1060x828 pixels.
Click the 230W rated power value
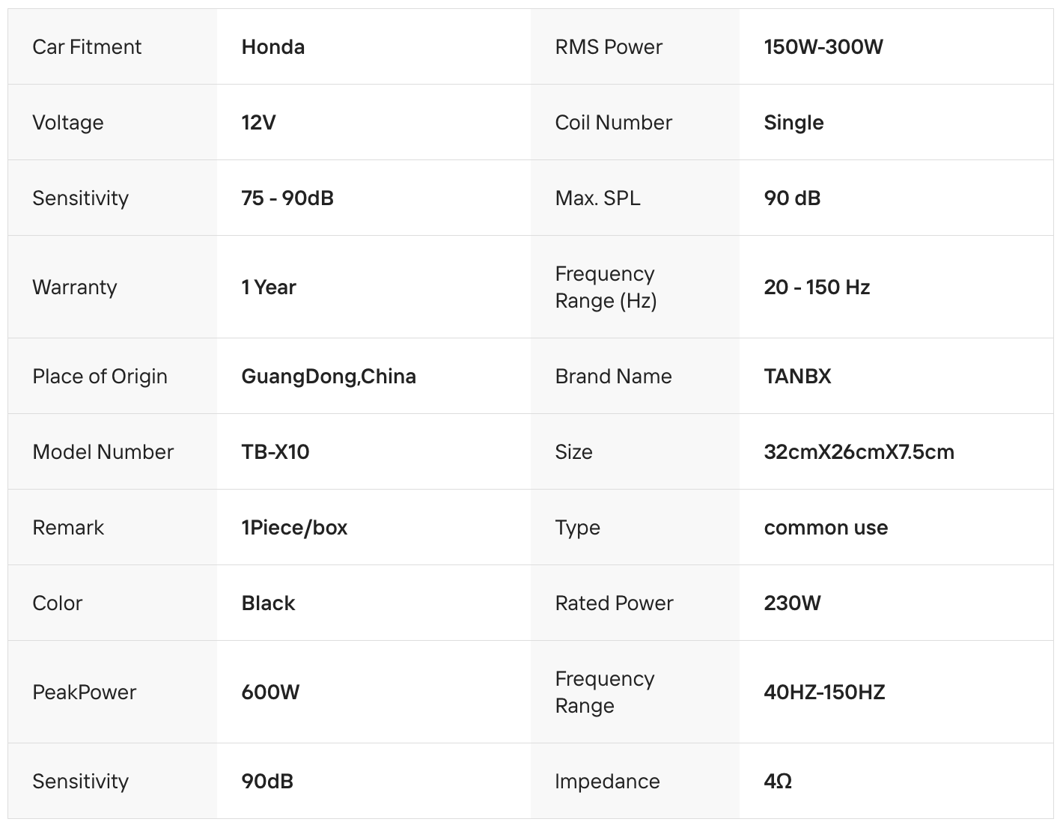click(792, 603)
